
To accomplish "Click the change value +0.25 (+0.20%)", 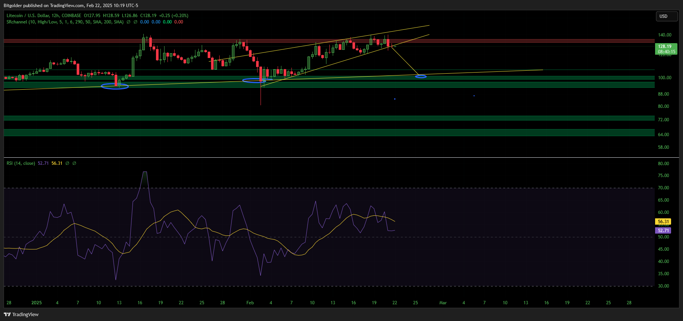I will pyautogui.click(x=173, y=16).
